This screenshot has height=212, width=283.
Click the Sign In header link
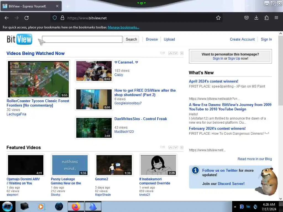tap(266, 39)
